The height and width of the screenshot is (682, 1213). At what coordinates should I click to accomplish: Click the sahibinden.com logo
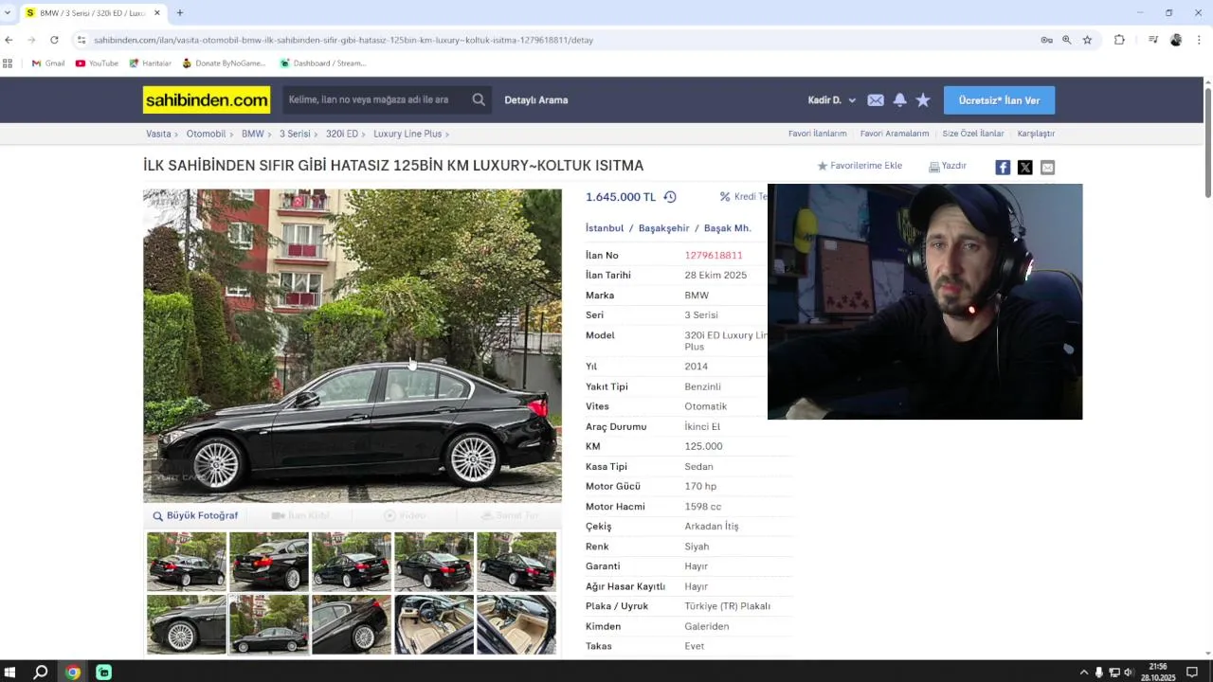pyautogui.click(x=207, y=99)
